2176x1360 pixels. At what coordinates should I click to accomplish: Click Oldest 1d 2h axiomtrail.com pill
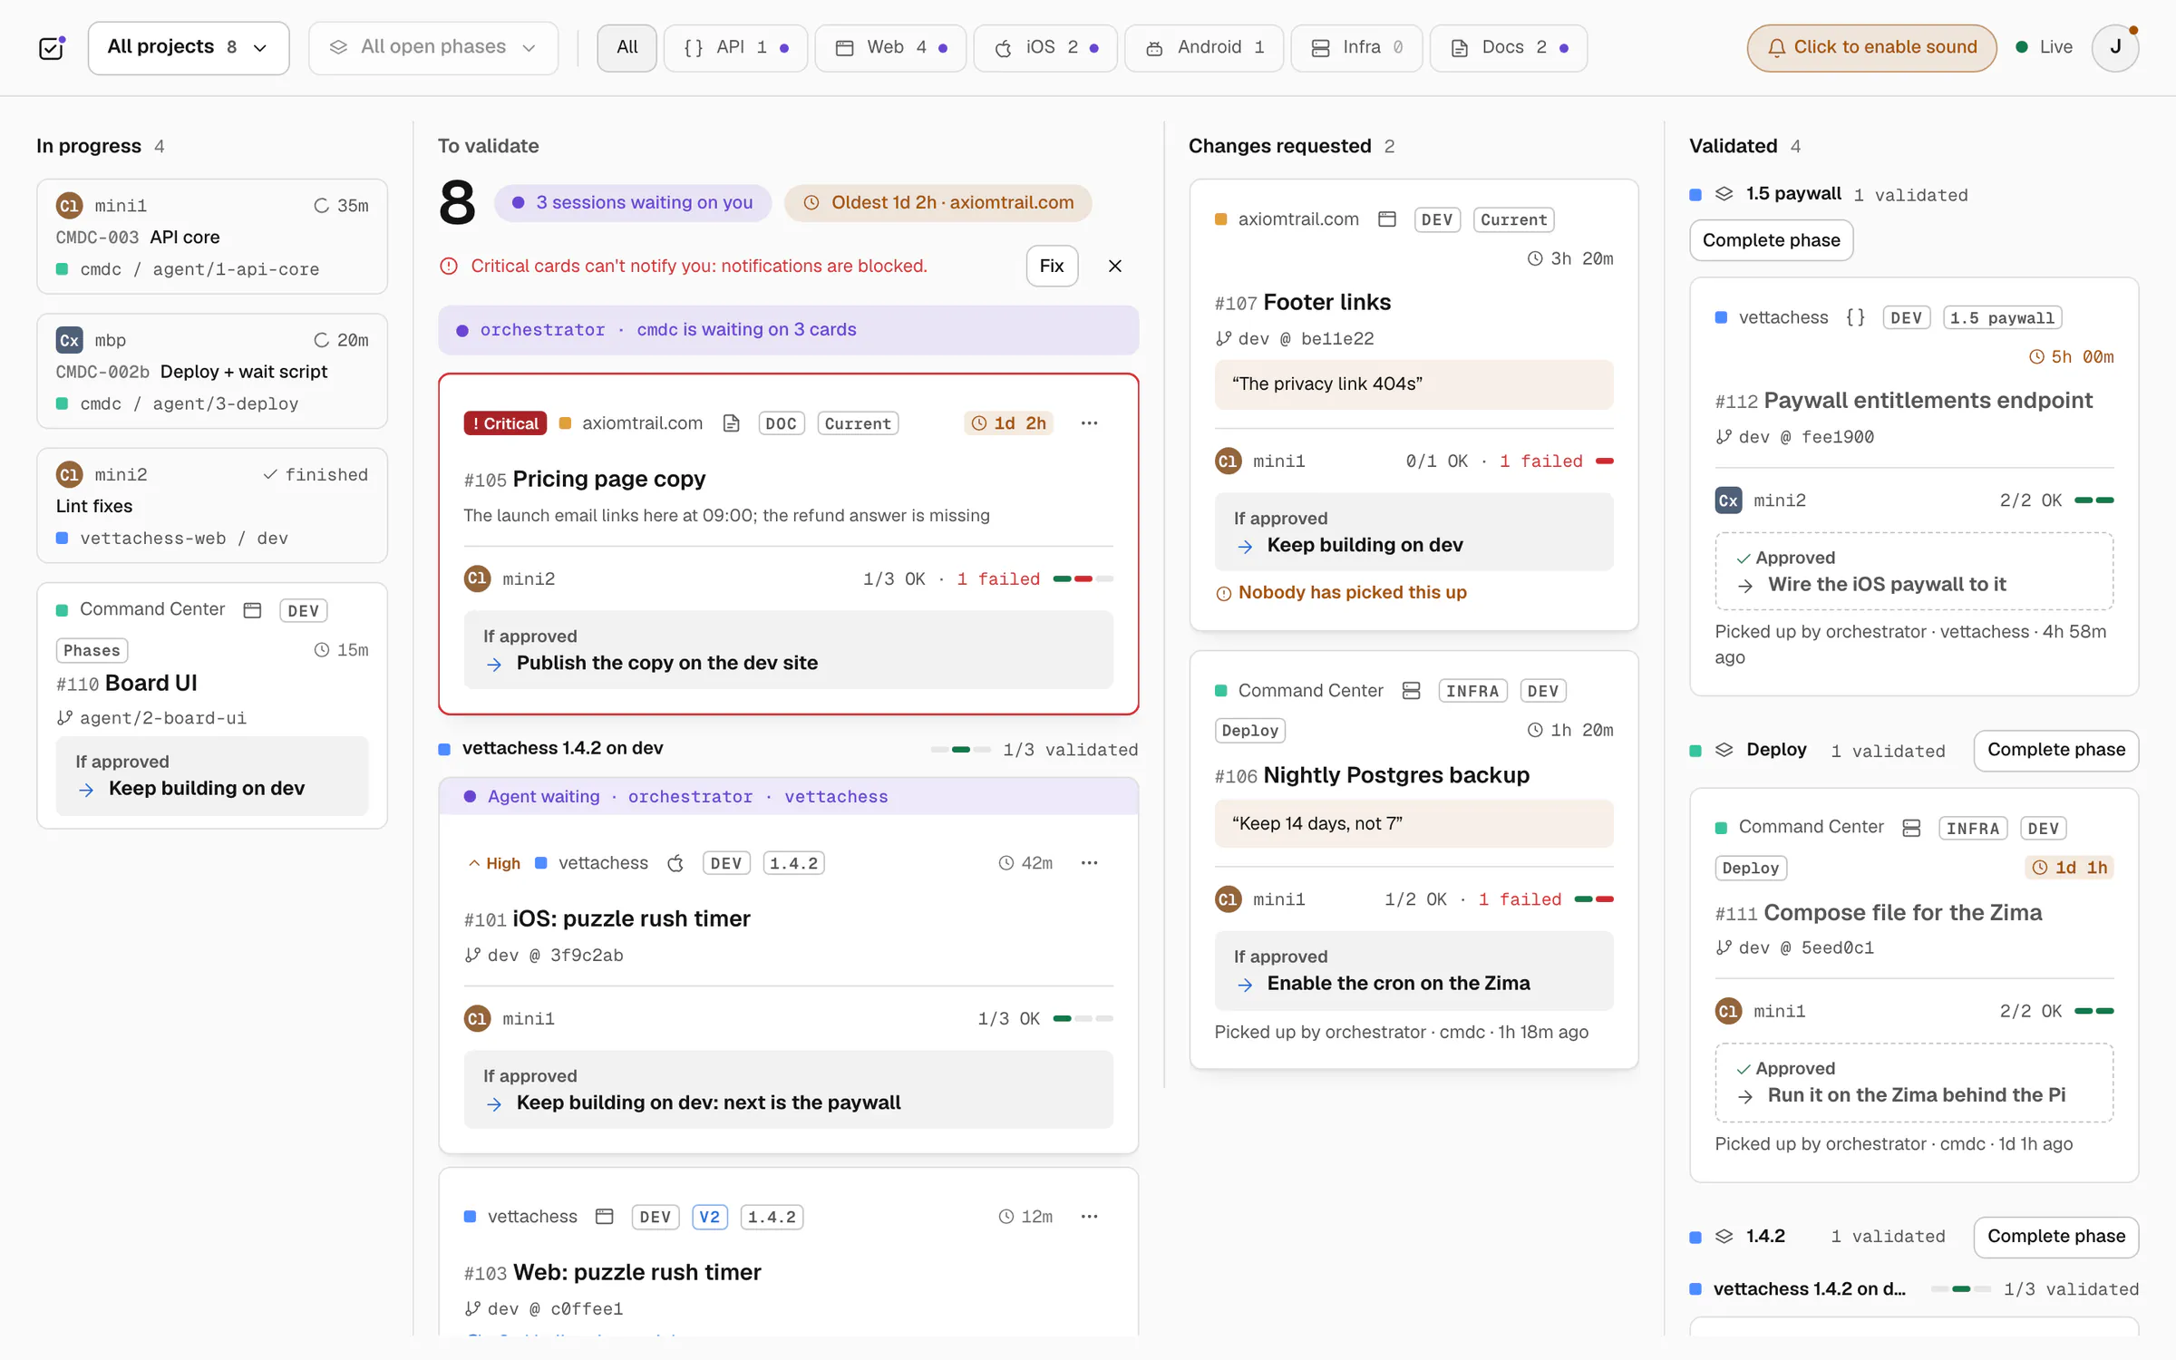tap(937, 203)
